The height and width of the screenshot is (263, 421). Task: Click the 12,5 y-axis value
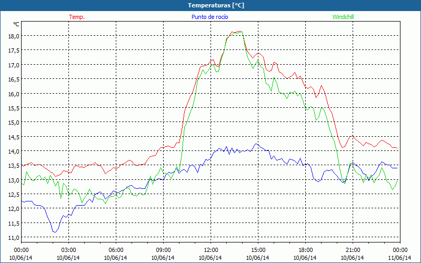point(14,195)
